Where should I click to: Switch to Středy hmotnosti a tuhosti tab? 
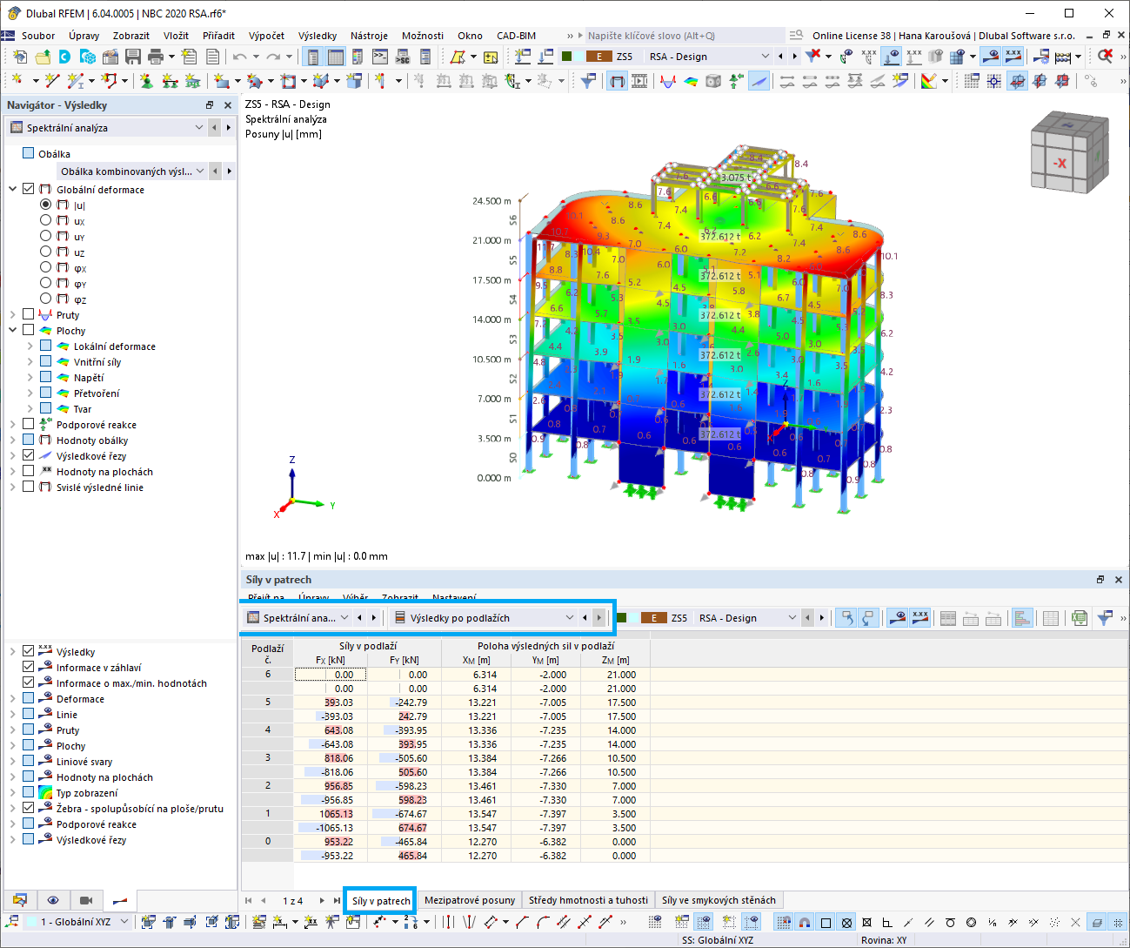[588, 900]
